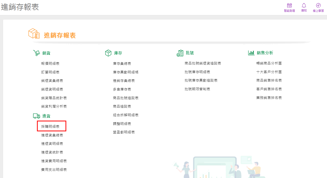Open 進退貨彙總表 report
Screen dimensions: 327x178
[x=52, y=135]
